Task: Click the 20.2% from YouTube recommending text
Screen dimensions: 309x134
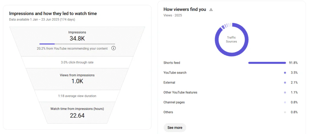Action: coord(72,48)
